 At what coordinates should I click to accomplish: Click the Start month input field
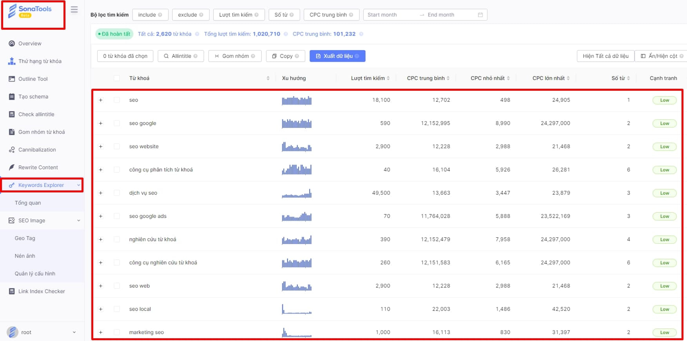pyautogui.click(x=390, y=15)
